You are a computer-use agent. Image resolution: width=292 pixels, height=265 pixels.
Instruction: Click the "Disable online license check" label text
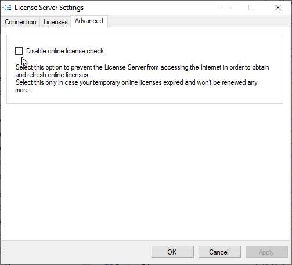pyautogui.click(x=65, y=51)
